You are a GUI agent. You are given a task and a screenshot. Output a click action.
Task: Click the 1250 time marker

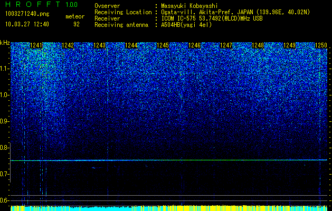pyautogui.click(x=321, y=45)
